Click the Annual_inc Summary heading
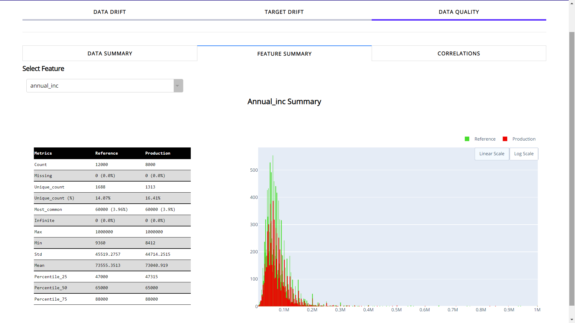 pyautogui.click(x=284, y=102)
